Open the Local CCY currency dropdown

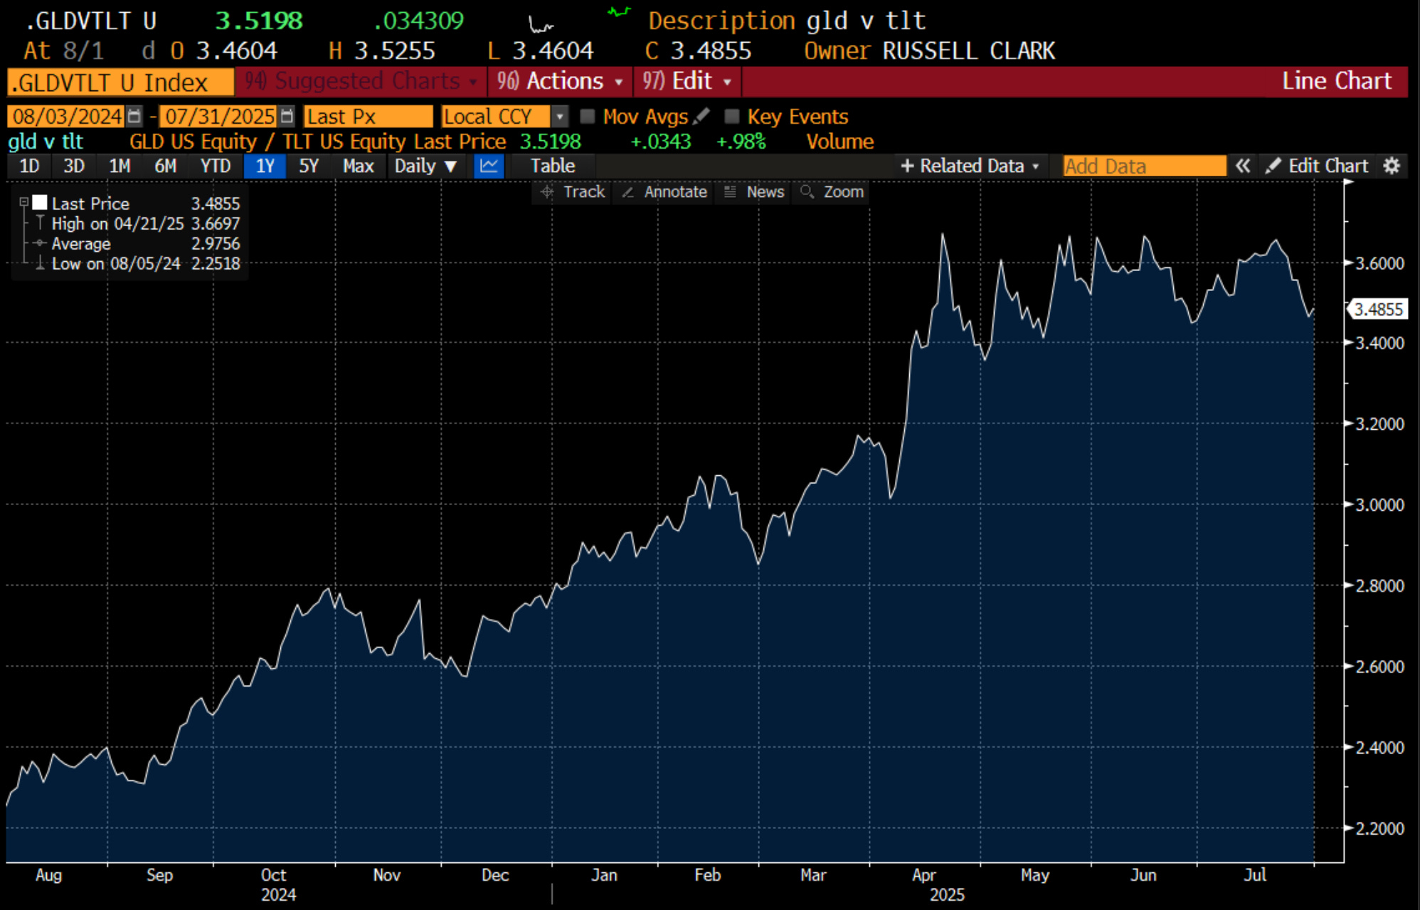pyautogui.click(x=561, y=116)
